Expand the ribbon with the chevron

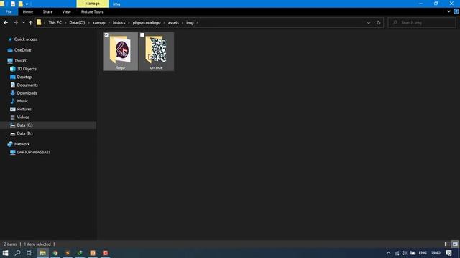[448, 11]
